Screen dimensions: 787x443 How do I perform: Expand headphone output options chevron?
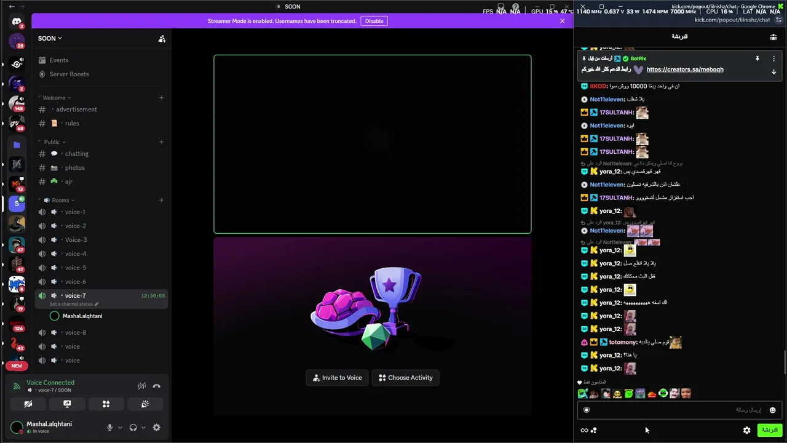(x=143, y=428)
